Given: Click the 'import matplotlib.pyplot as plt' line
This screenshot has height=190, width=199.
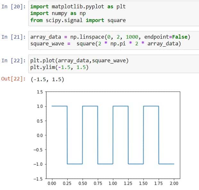Looking at the screenshot, I should pyautogui.click(x=78, y=7).
